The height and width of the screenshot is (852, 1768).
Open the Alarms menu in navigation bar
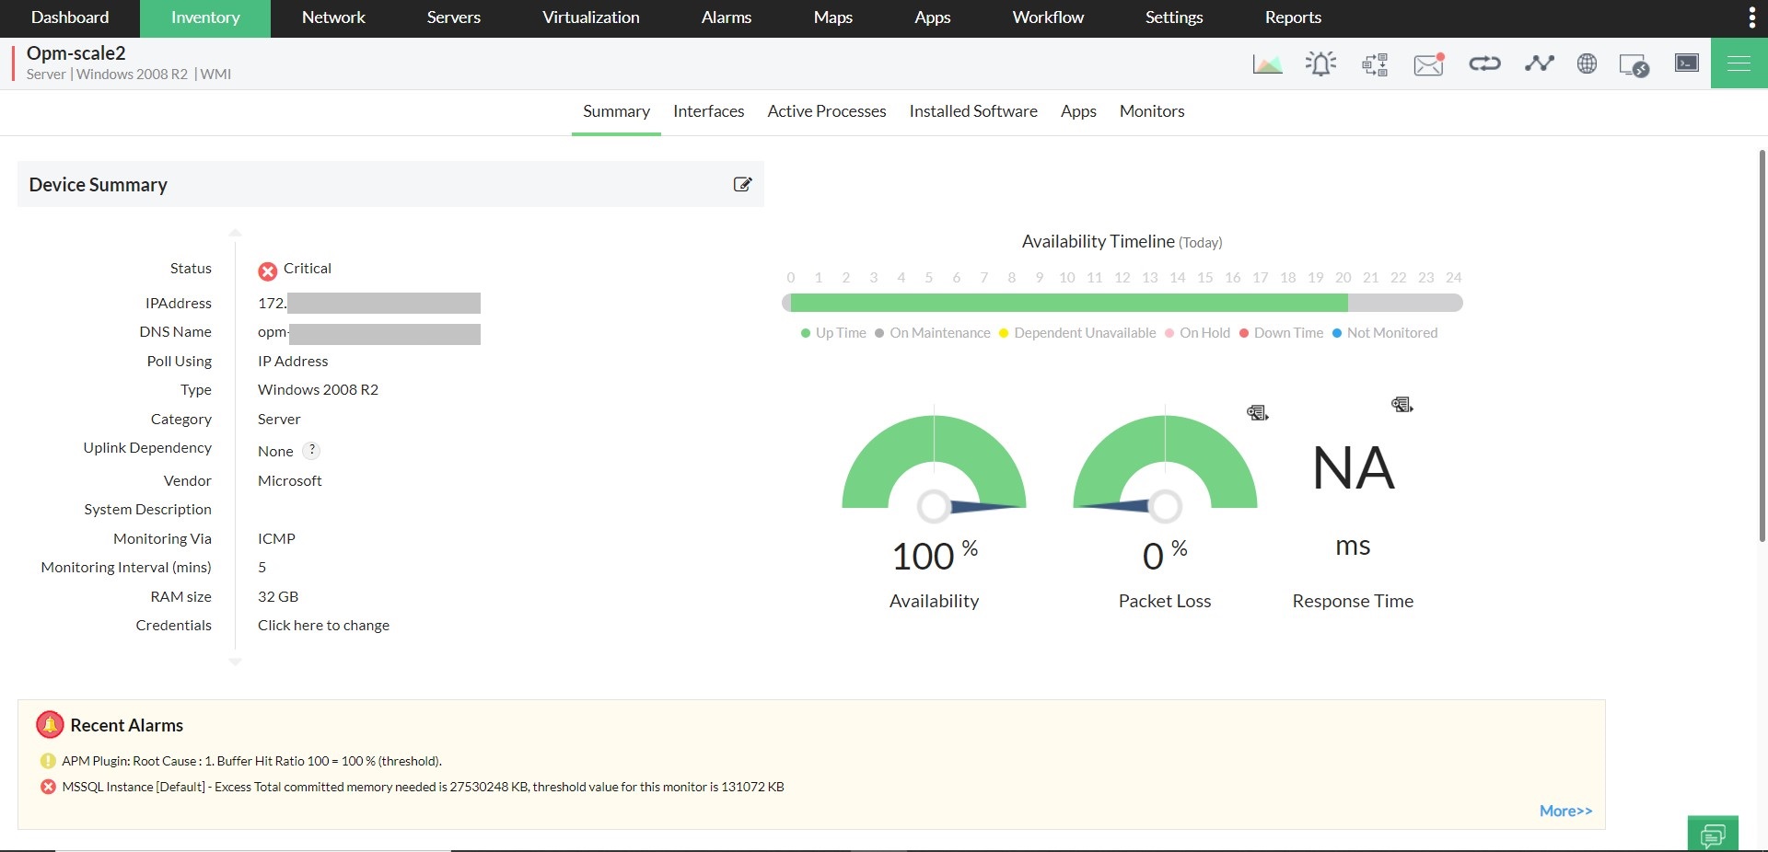(726, 17)
